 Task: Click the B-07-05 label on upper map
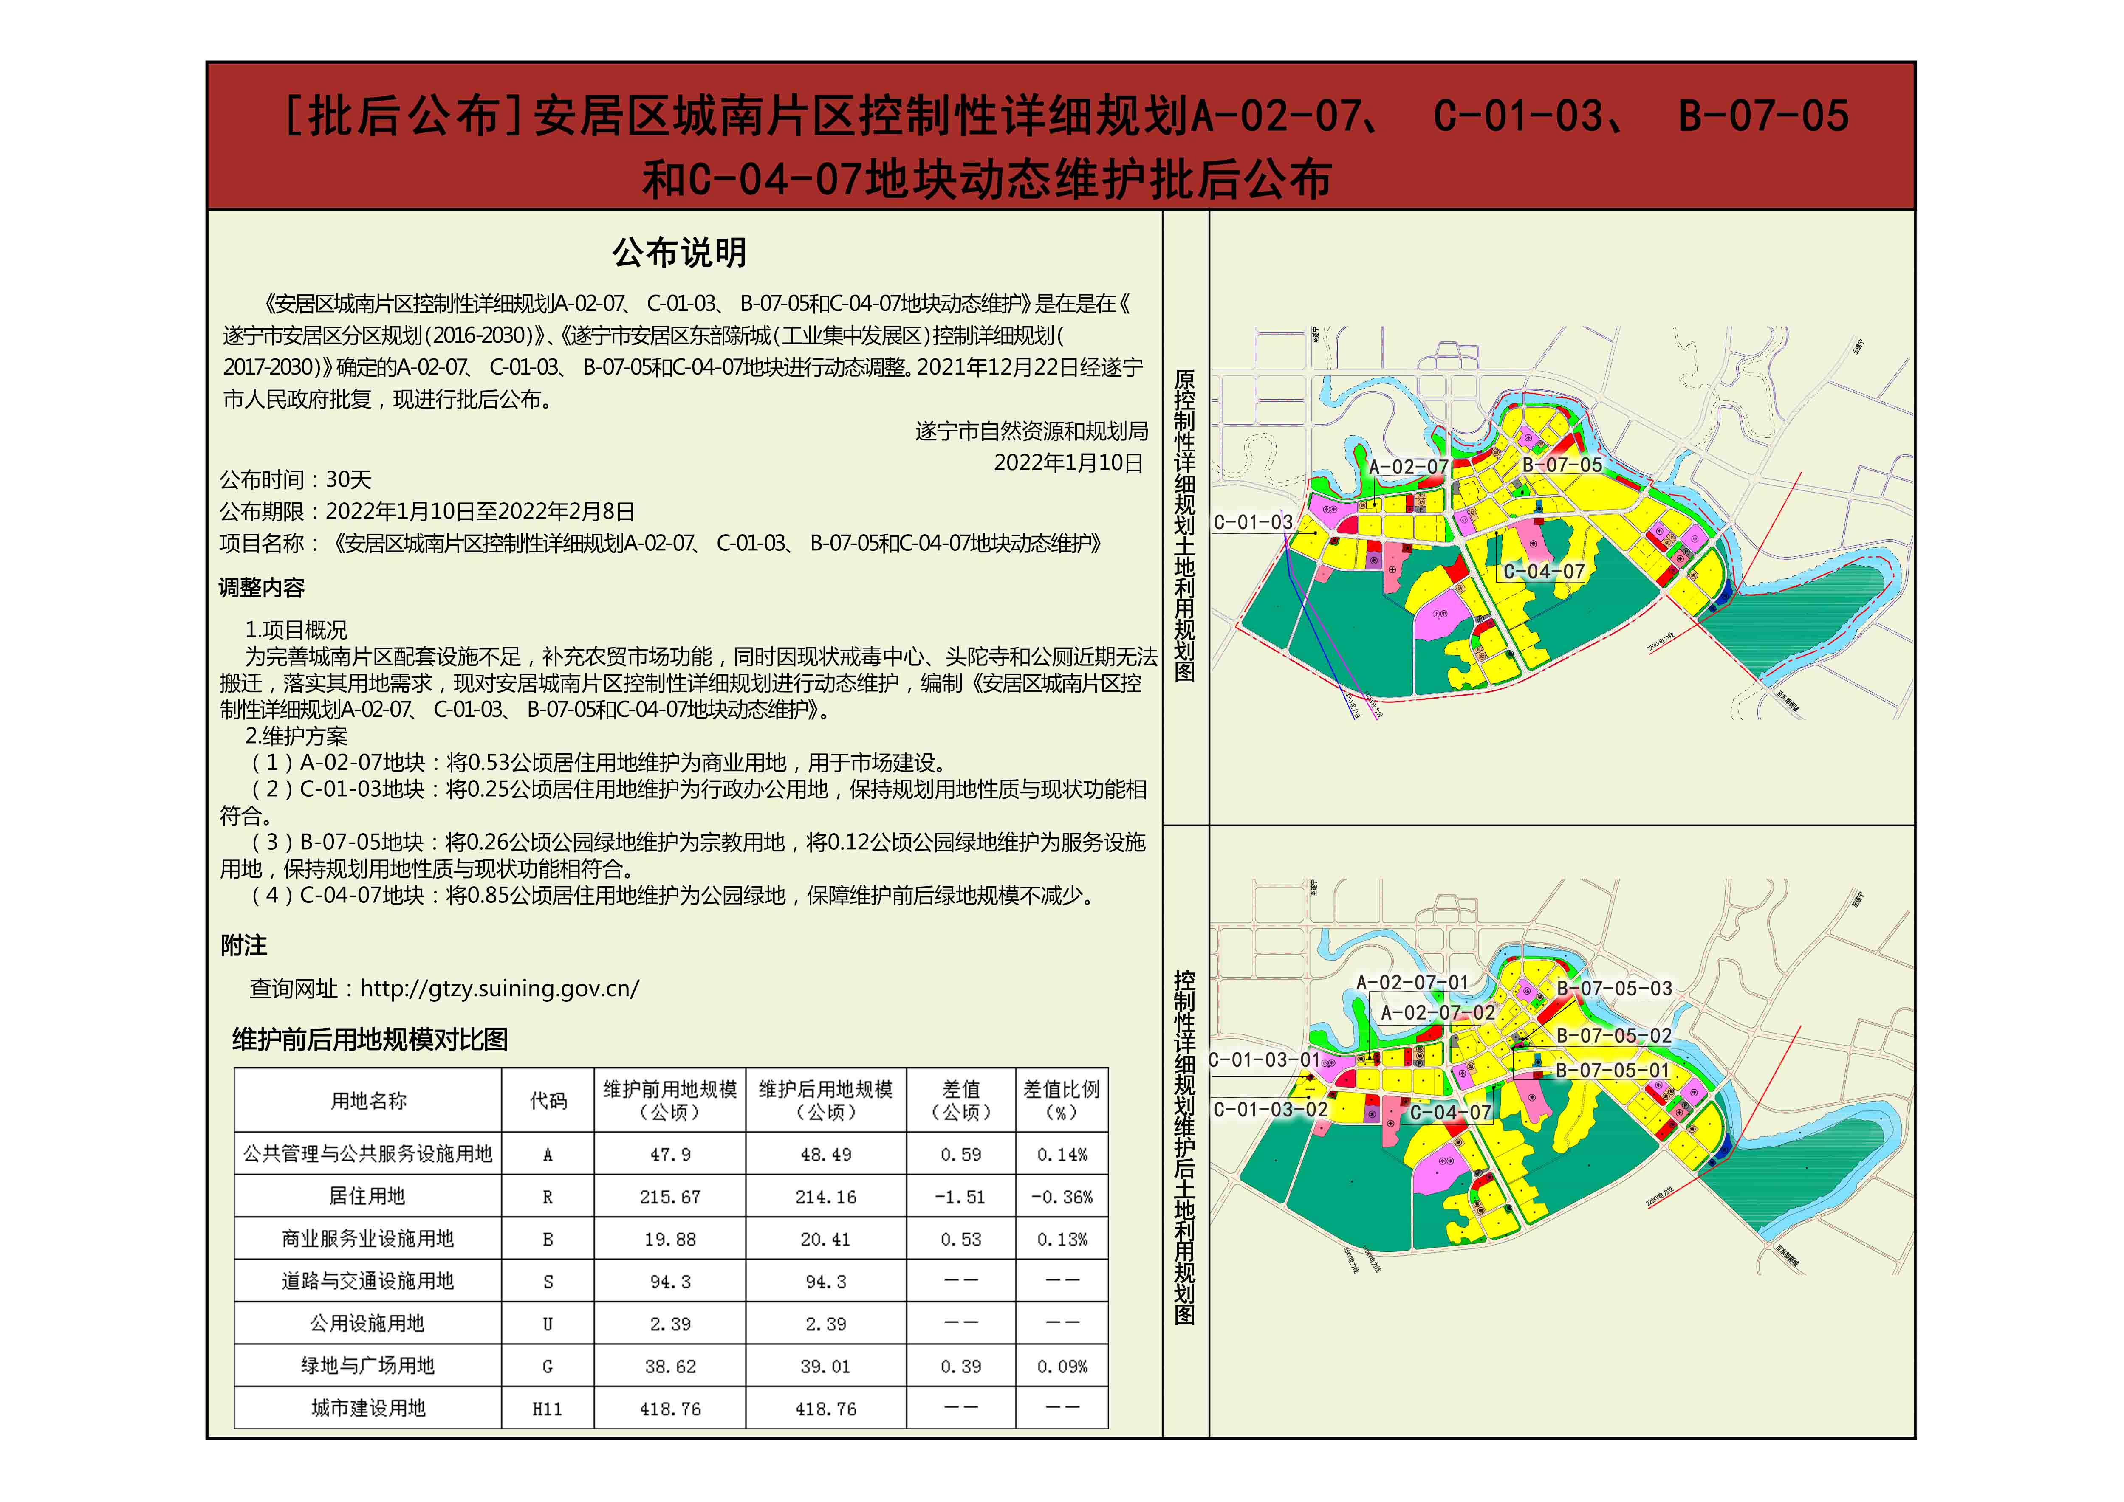(x=1562, y=465)
